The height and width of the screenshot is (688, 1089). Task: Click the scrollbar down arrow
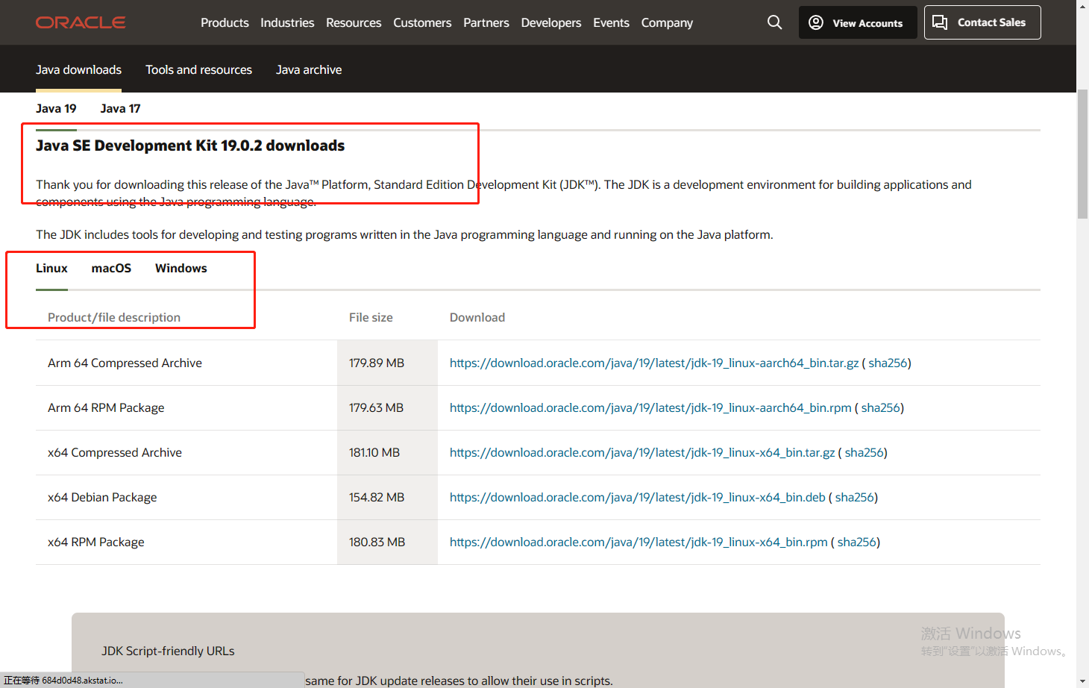pos(1082,681)
